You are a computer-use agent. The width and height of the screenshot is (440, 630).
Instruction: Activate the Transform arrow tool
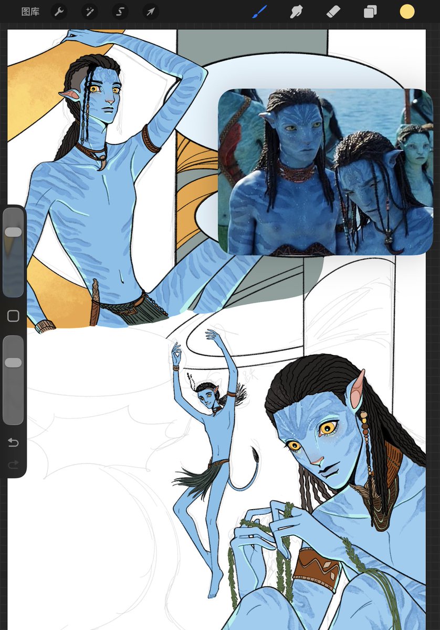click(x=151, y=12)
